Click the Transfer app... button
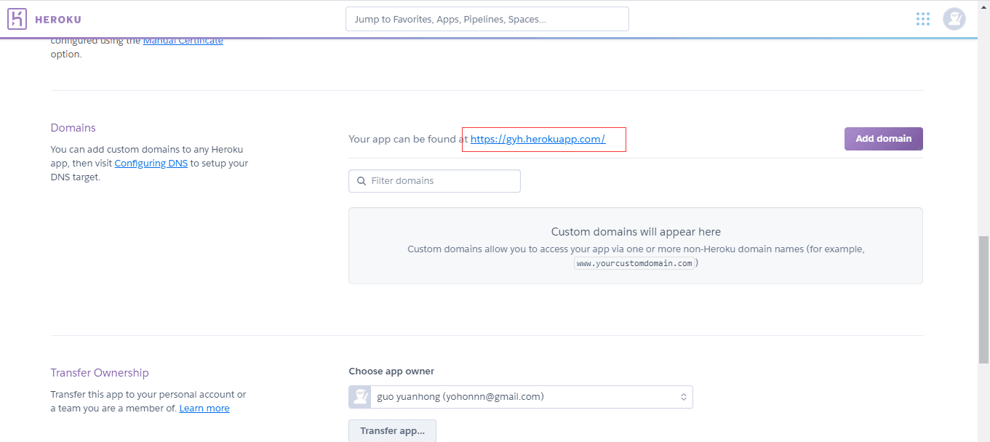 point(392,430)
